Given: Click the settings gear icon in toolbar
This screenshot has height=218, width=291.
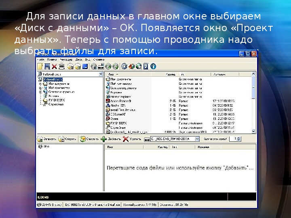Looking at the screenshot, I should point(124,66).
